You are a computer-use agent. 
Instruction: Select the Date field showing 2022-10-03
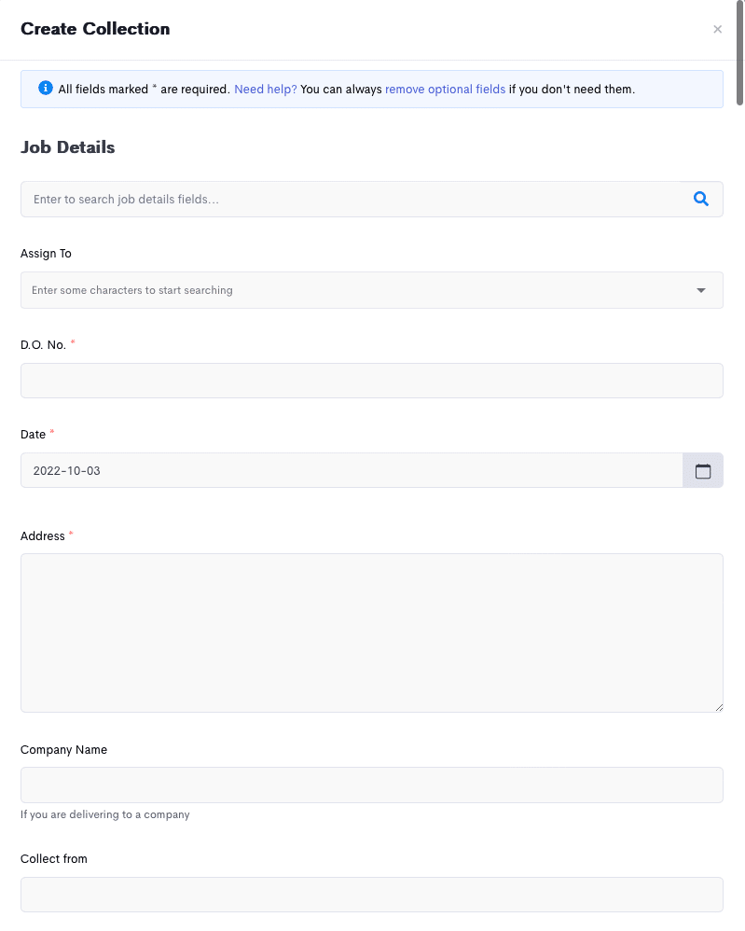[352, 470]
